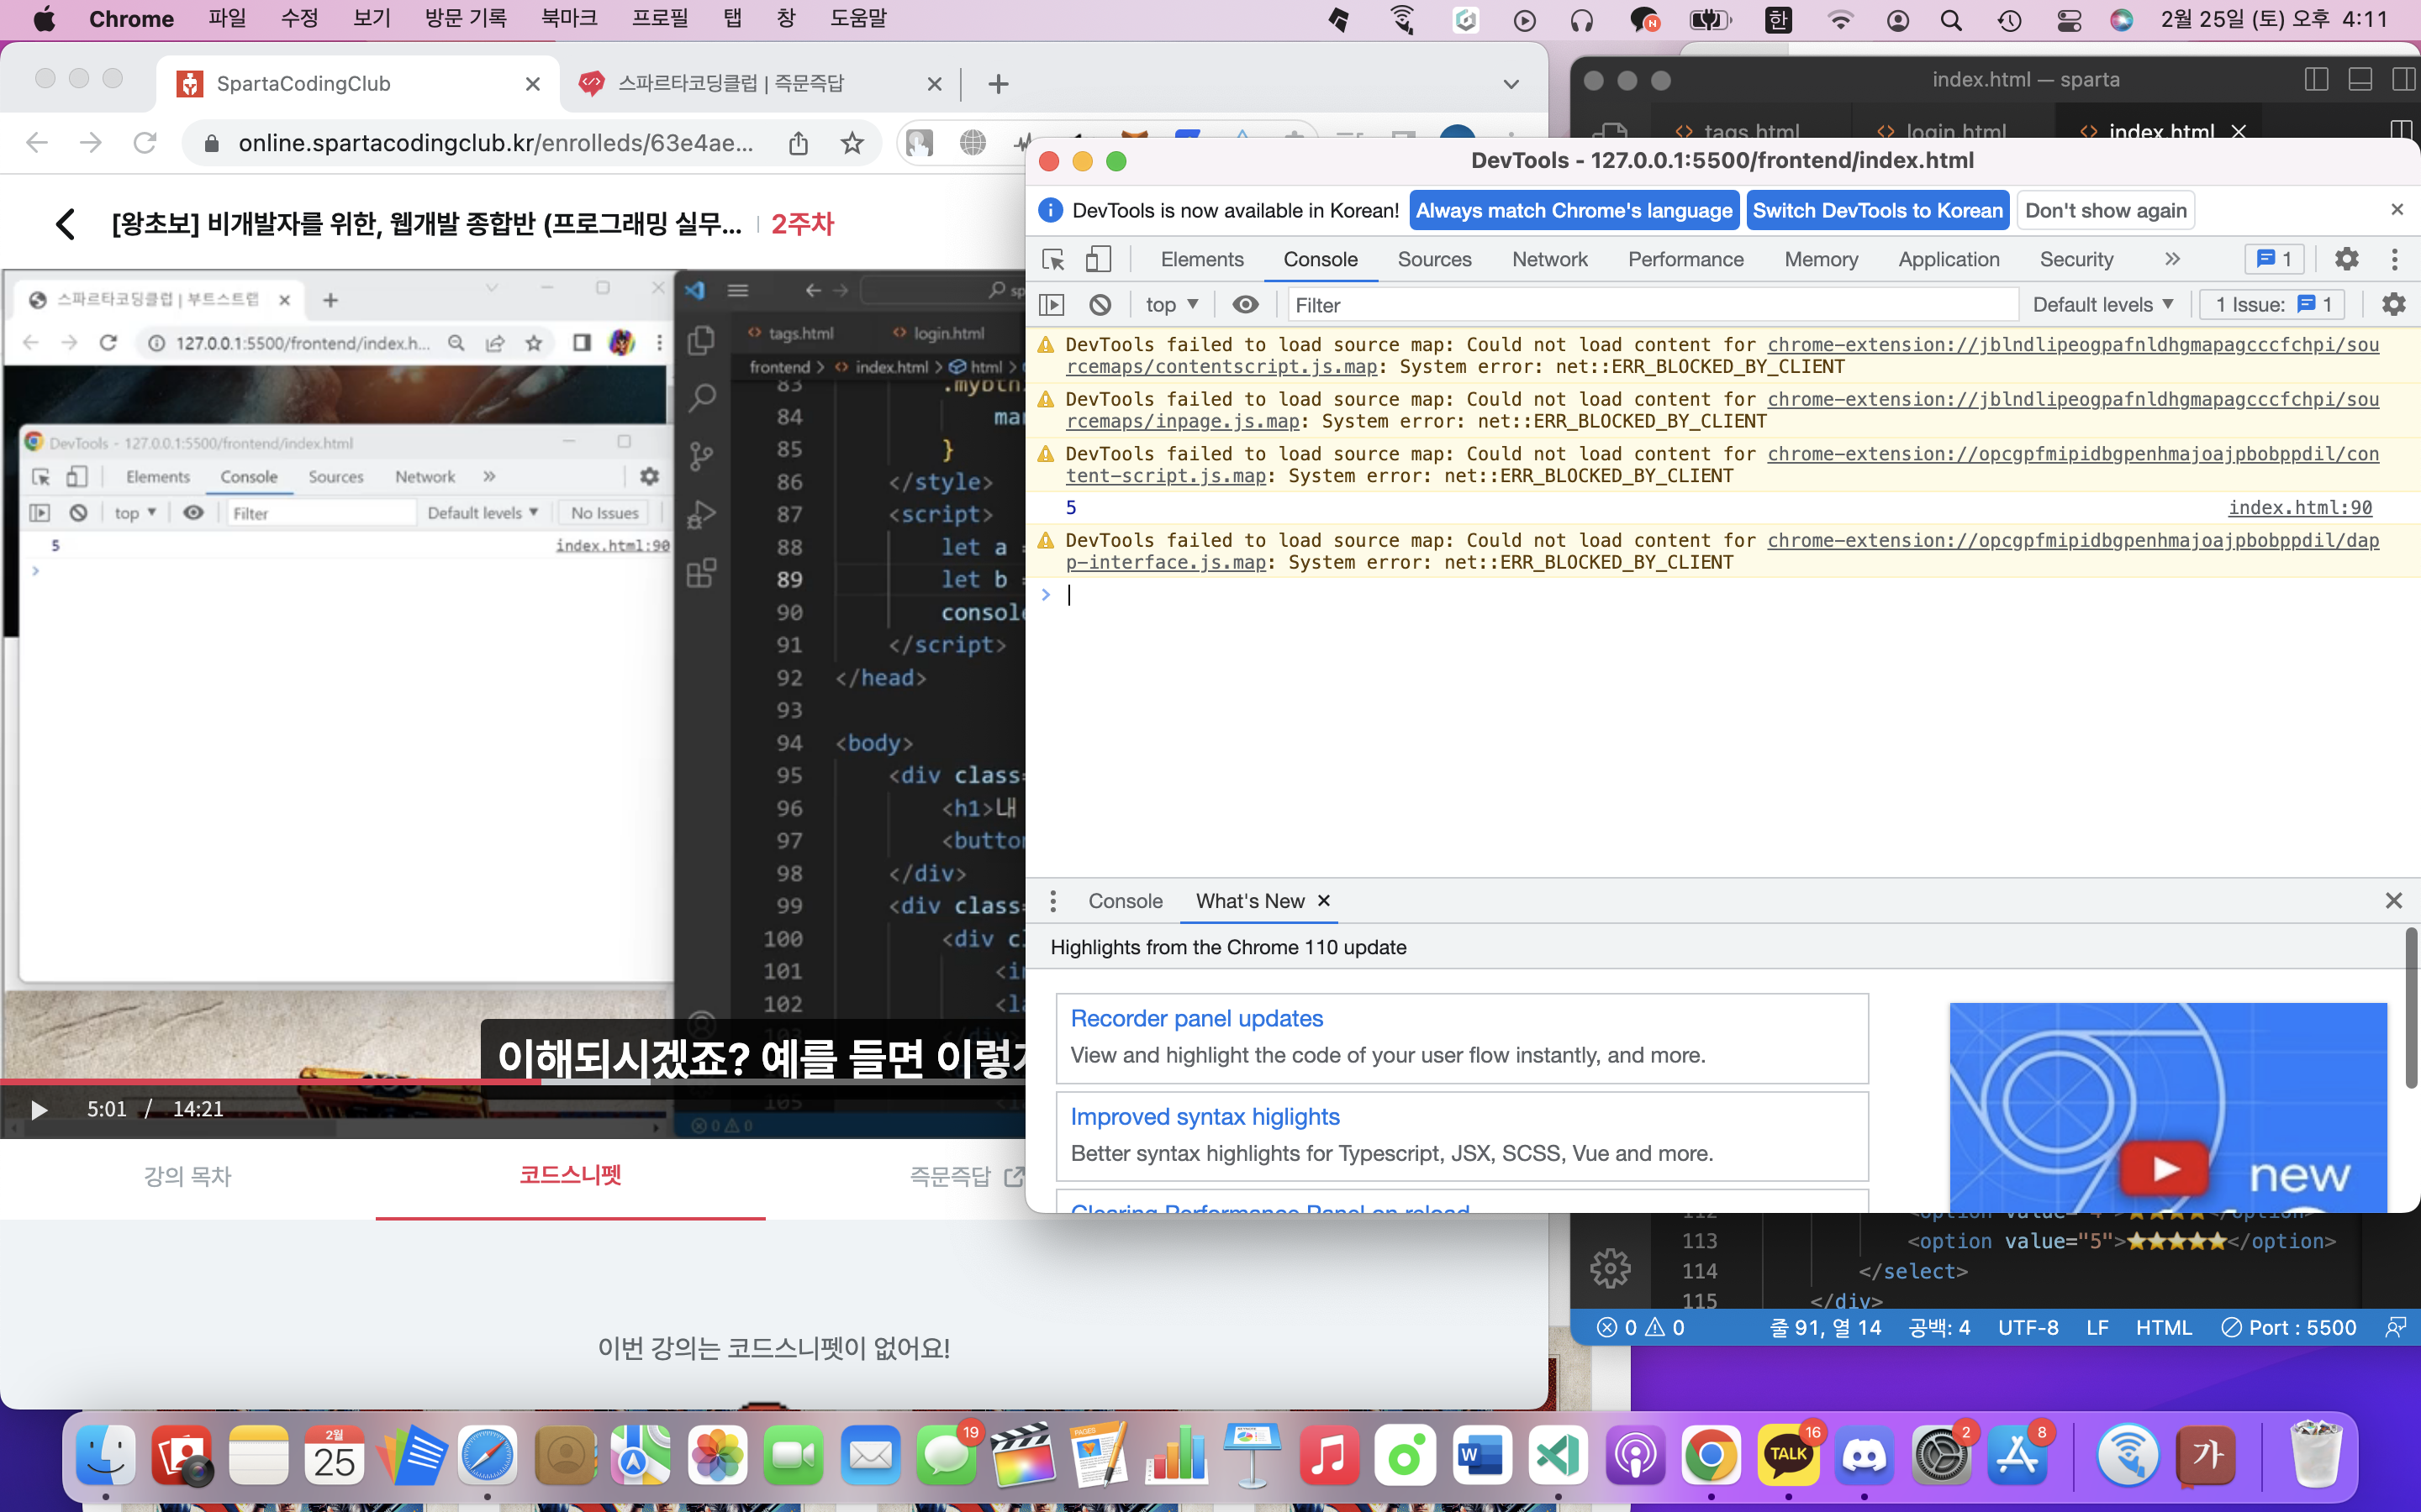Open the 보기 menu in the menu bar

point(372,19)
